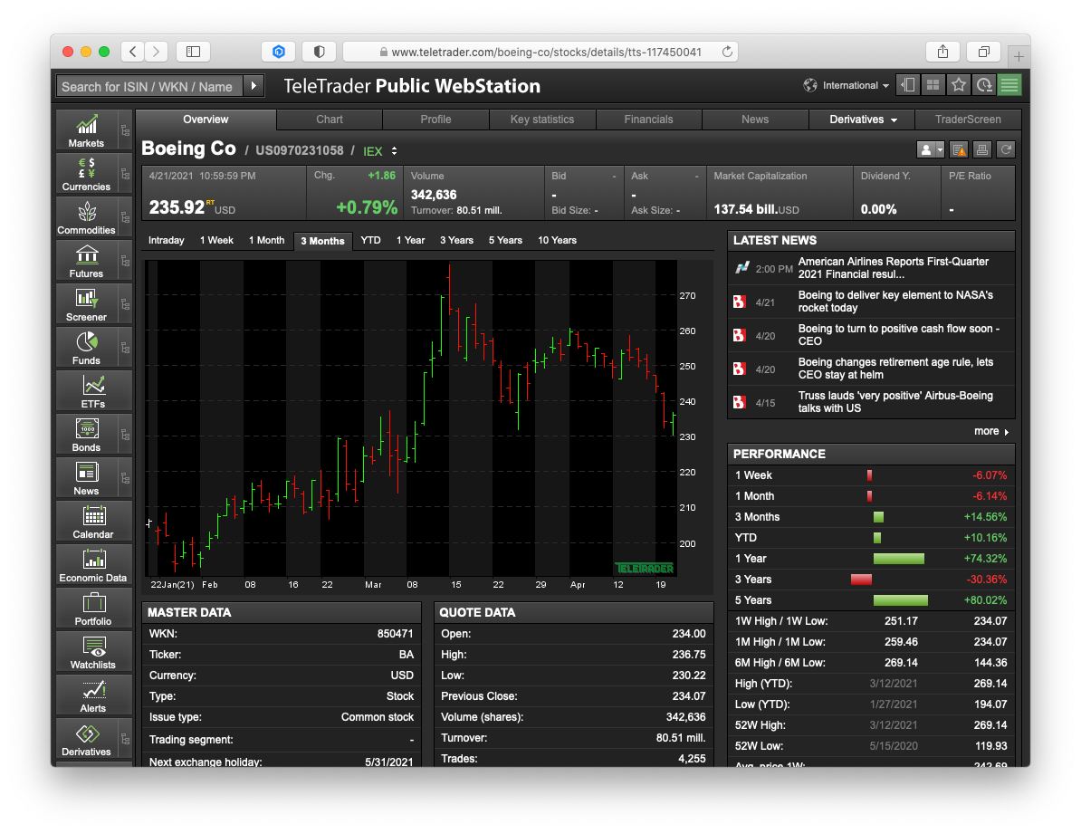
Task: Select the 1 Week chart period
Action: (x=216, y=240)
